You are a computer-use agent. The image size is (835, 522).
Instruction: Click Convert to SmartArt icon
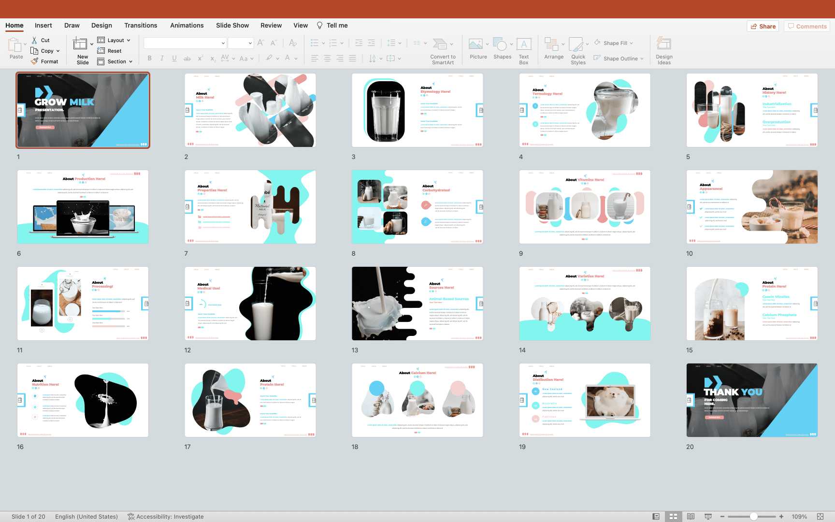point(440,44)
